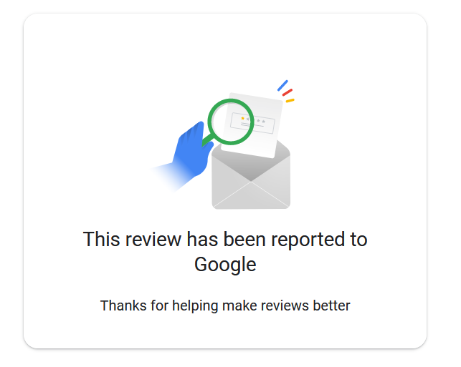This screenshot has width=461, height=367.
Task: Click the envelope's bottom triangular fold
Action: (251, 196)
